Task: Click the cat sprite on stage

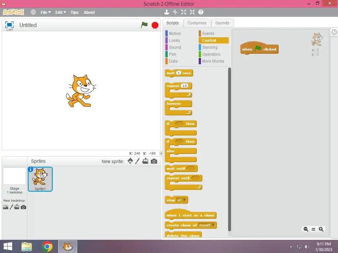Action: (x=81, y=91)
